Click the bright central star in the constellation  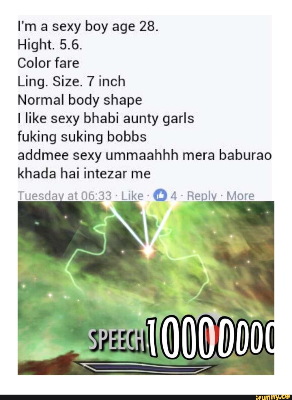click(x=148, y=248)
